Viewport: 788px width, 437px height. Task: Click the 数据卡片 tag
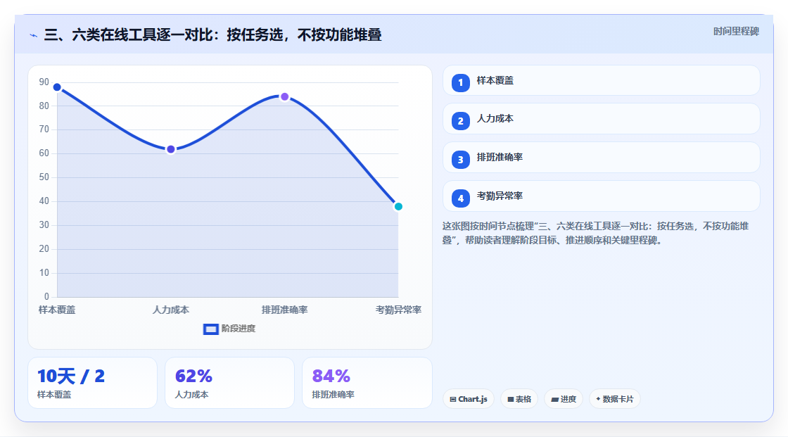615,399
